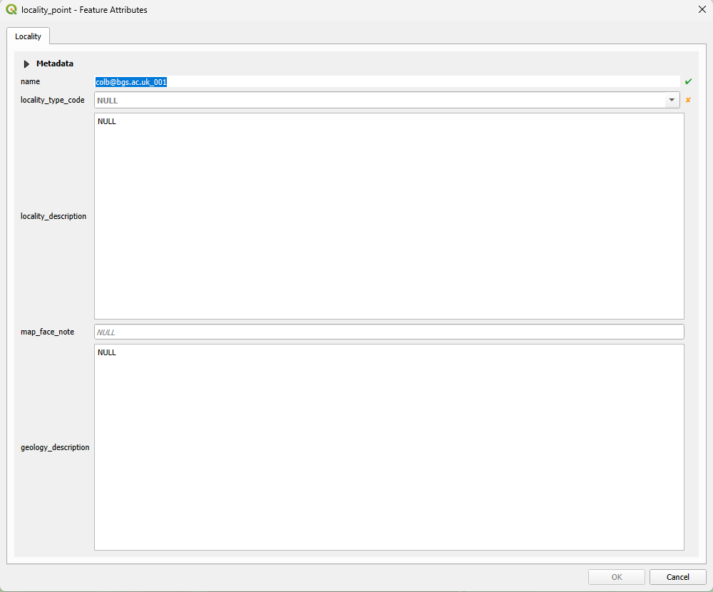Click the locality_description field label
Viewport: 713px width, 592px height.
click(53, 216)
